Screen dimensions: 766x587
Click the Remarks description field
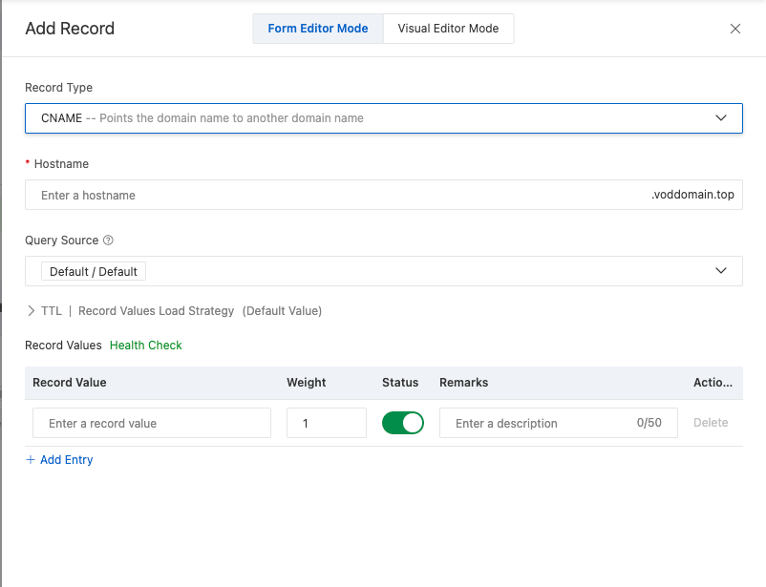point(540,423)
